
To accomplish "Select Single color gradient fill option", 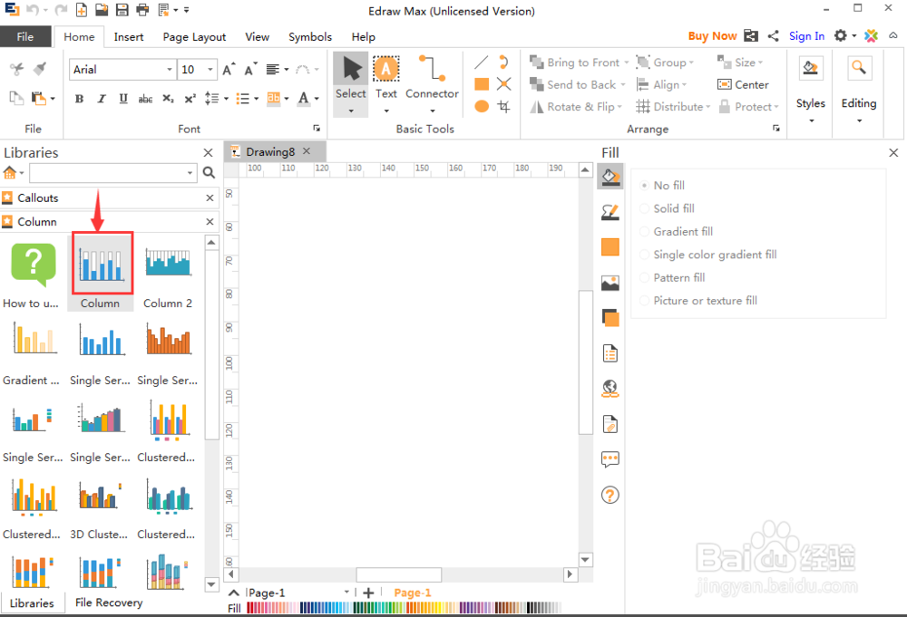I will (x=708, y=255).
